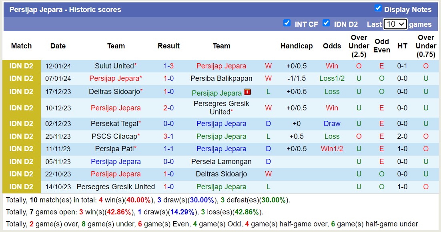This screenshot has height=232, width=441.
Task: Click the 1-3 result on 12/01/24
Action: pyautogui.click(x=168, y=66)
